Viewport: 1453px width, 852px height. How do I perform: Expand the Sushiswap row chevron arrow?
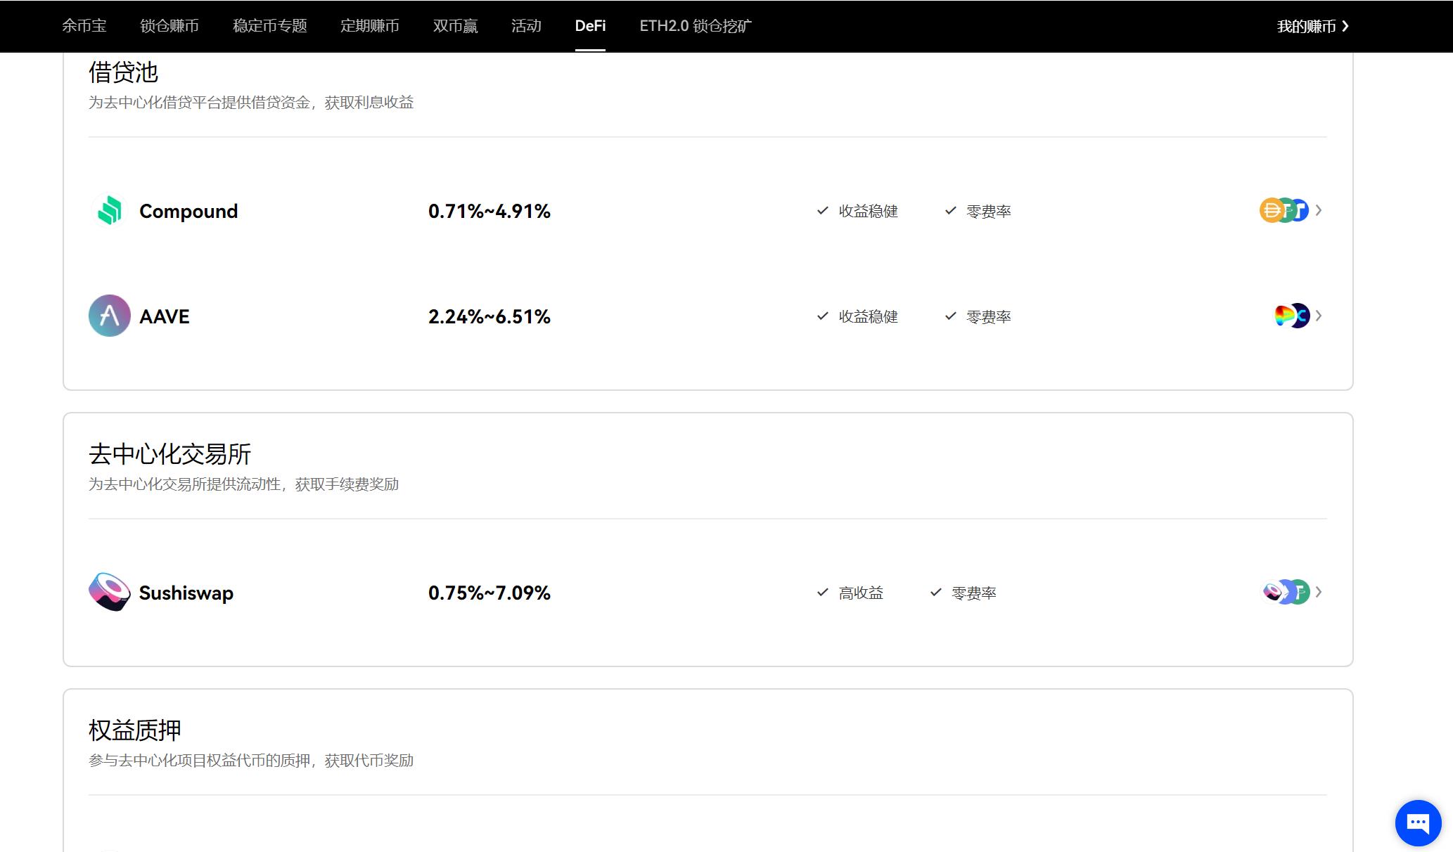(1319, 592)
